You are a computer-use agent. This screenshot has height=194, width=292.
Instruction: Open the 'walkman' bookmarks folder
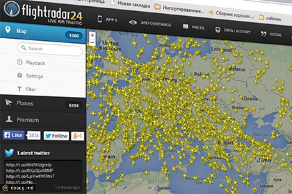pos(270,18)
